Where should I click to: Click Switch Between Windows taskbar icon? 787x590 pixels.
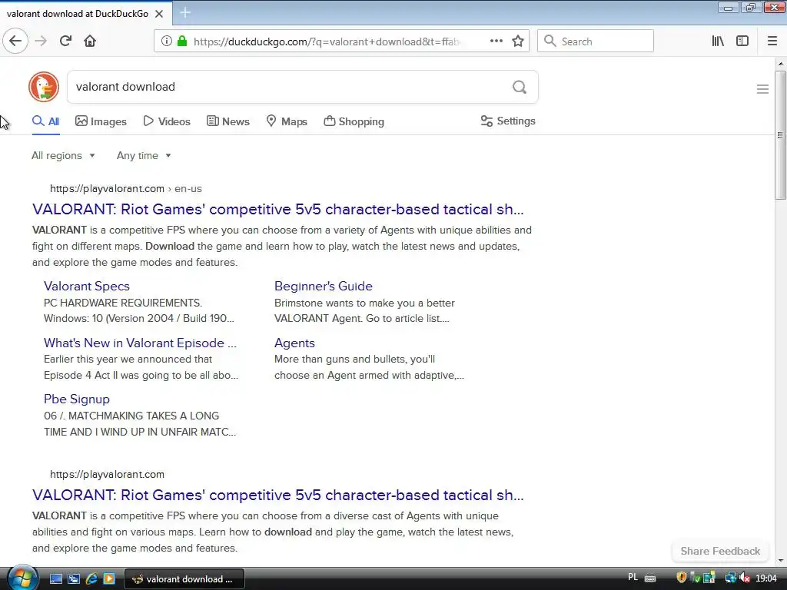pos(74,579)
